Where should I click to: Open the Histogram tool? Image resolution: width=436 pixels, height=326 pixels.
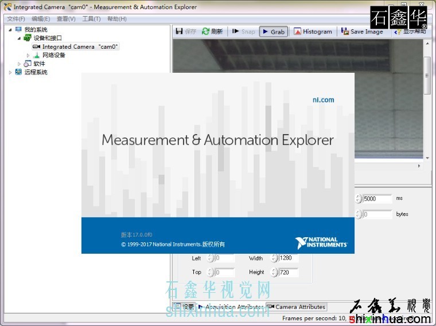(x=313, y=32)
